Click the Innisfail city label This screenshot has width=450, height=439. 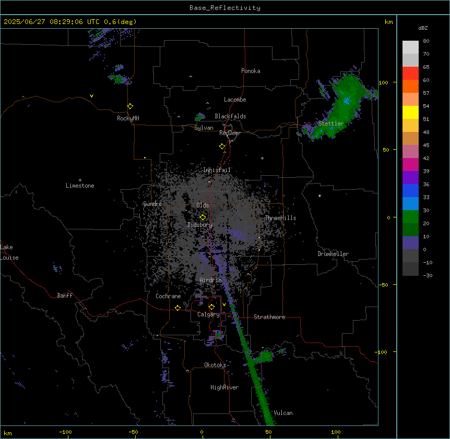click(217, 170)
